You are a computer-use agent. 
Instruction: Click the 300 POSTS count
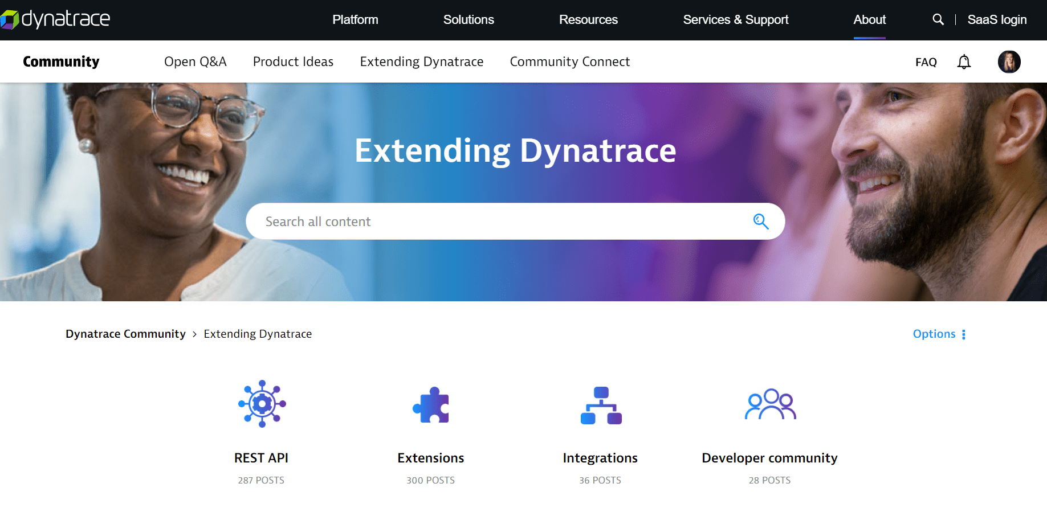(x=431, y=480)
